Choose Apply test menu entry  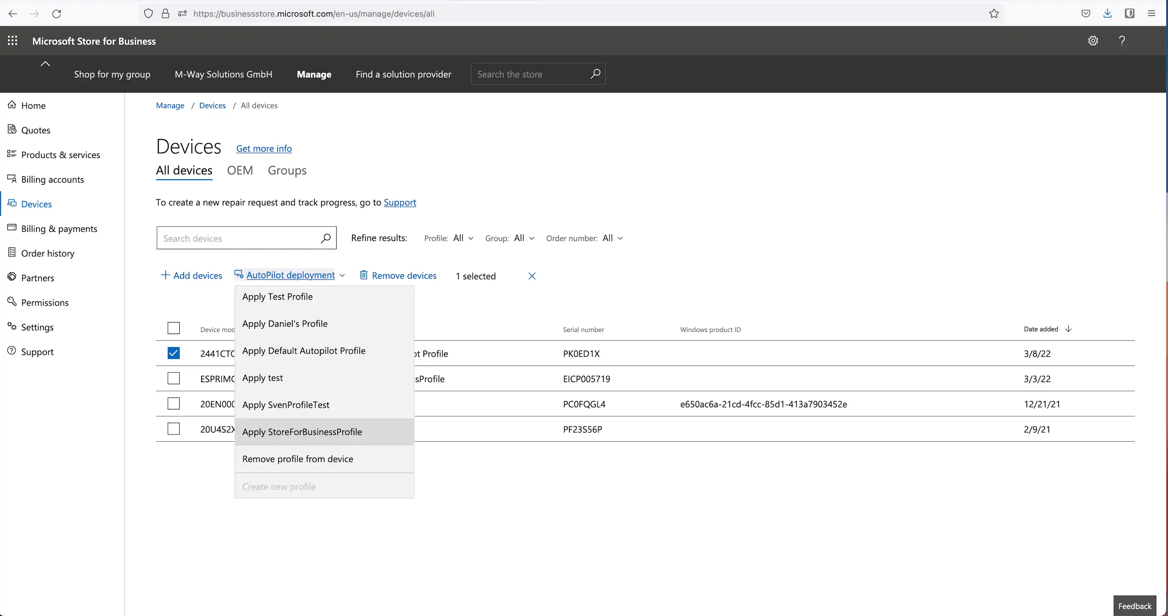tap(324, 378)
